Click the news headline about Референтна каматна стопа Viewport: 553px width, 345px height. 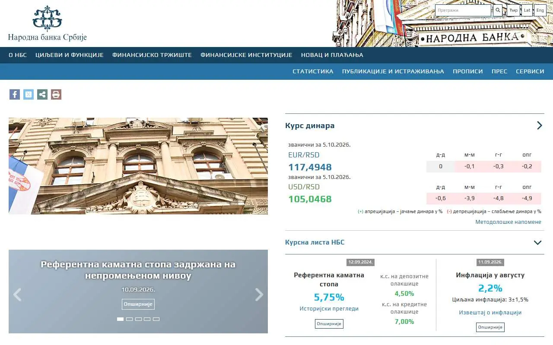point(138,270)
